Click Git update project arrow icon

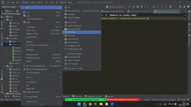(158, 7)
